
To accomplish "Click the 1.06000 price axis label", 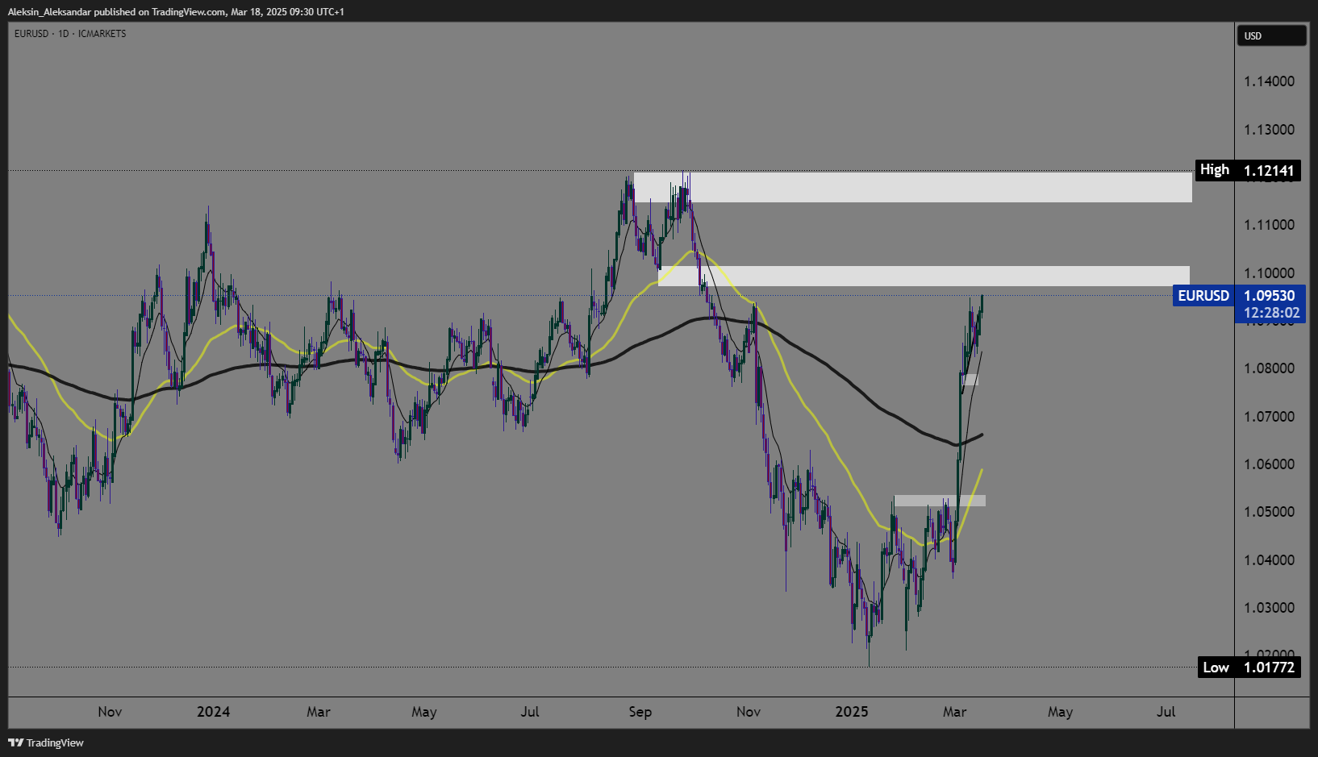I will coord(1269,464).
